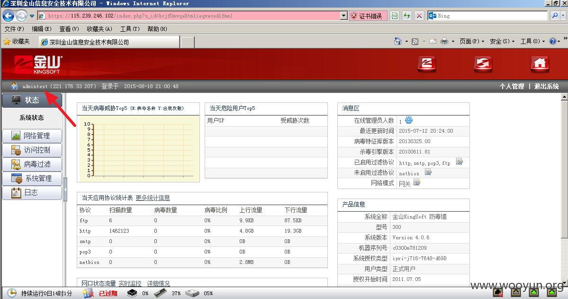
Task: Open the recent pages dropdown arrow
Action: click(32, 16)
